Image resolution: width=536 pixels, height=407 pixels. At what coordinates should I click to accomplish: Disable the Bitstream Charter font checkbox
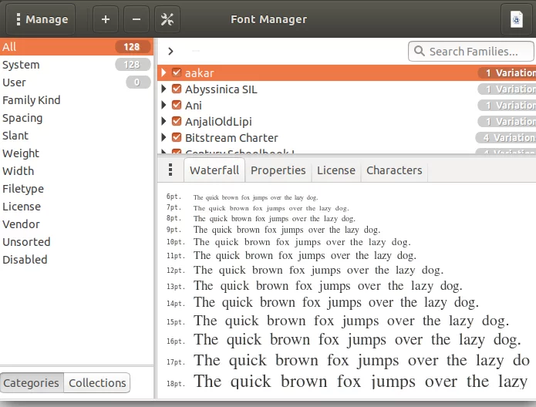(177, 138)
